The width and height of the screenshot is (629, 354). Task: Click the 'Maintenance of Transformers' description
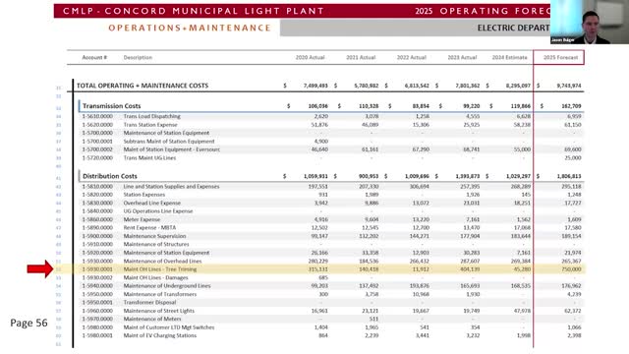click(159, 294)
